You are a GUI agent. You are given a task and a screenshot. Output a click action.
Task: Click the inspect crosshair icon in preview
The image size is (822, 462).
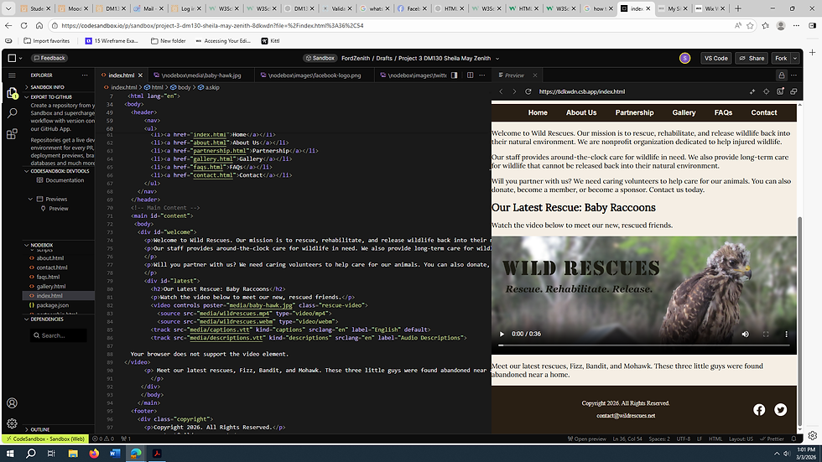click(x=767, y=91)
